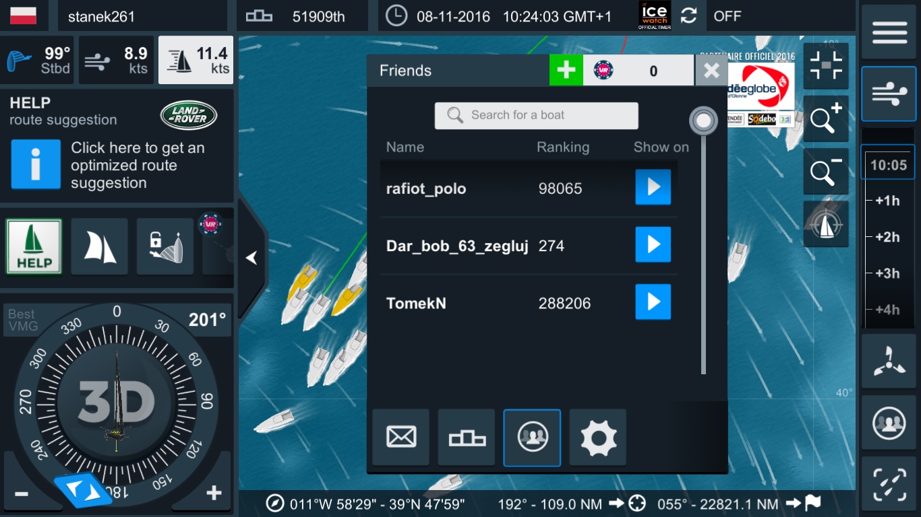921x517 pixels.
Task: Open the sail selection icon
Action: (x=99, y=246)
